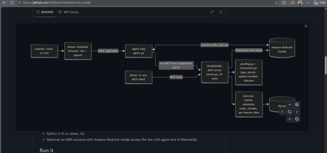This screenshot has width=327, height=153.
Task: Click the 'StudyBuddy MCP server' node
Action: tap(215, 72)
